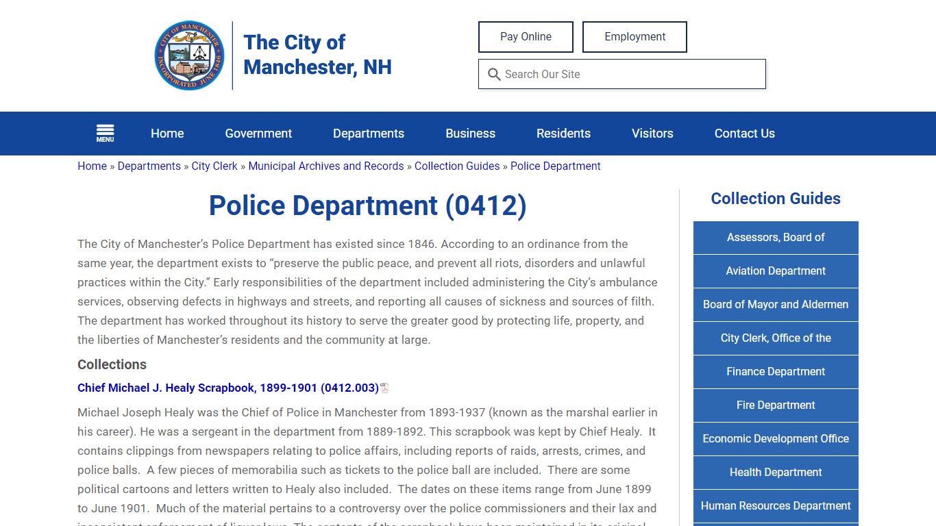Screen dimensions: 936x526
Task: Click the PDF icon beside Healy Scrapbook
Action: (x=384, y=388)
